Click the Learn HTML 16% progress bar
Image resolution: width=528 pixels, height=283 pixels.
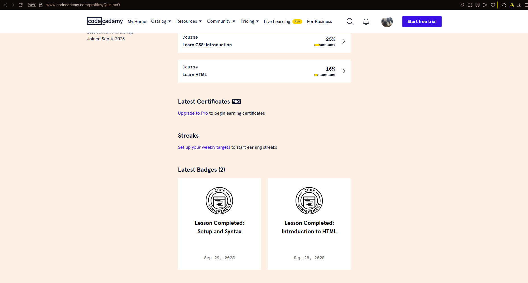coord(324,75)
